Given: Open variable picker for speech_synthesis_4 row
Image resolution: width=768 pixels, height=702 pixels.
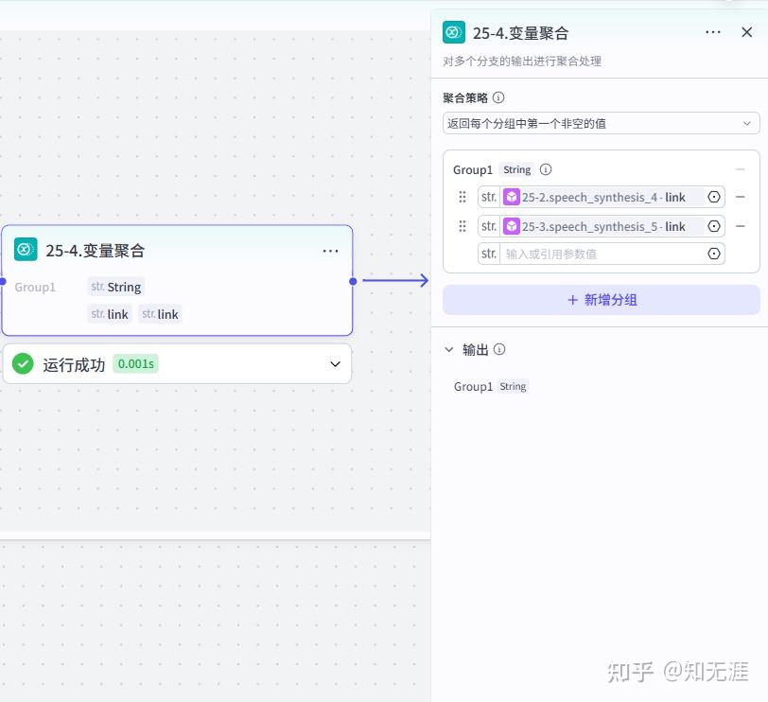Looking at the screenshot, I should 714,197.
